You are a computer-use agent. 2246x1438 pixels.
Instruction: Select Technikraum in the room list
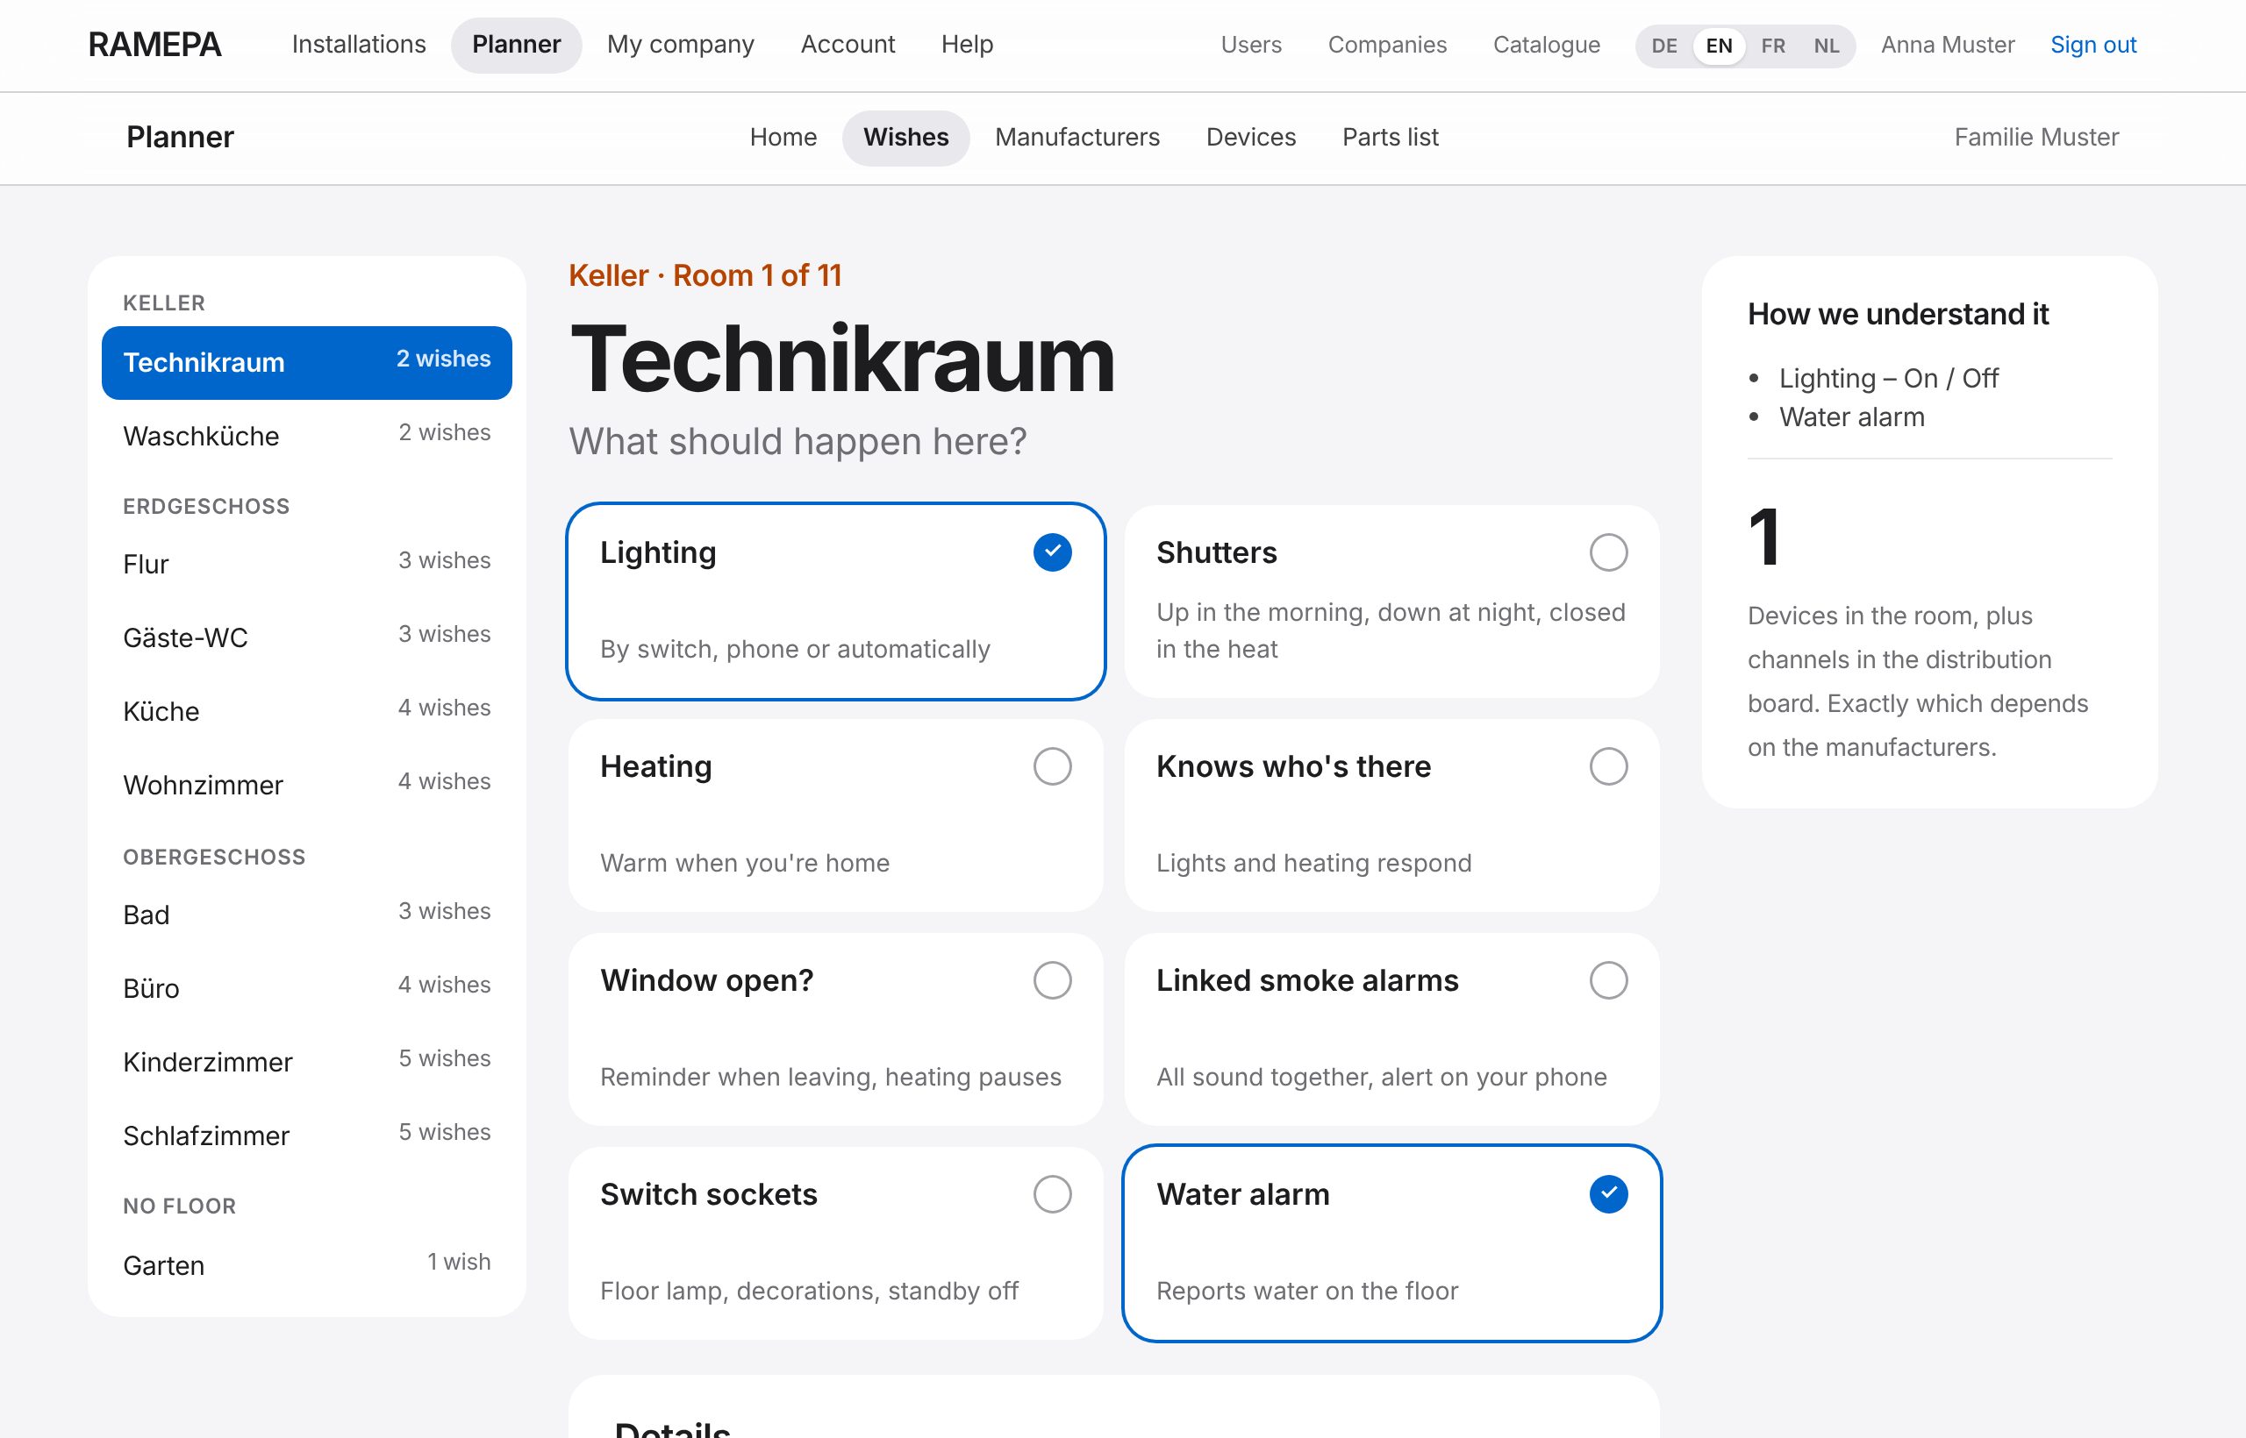click(306, 362)
